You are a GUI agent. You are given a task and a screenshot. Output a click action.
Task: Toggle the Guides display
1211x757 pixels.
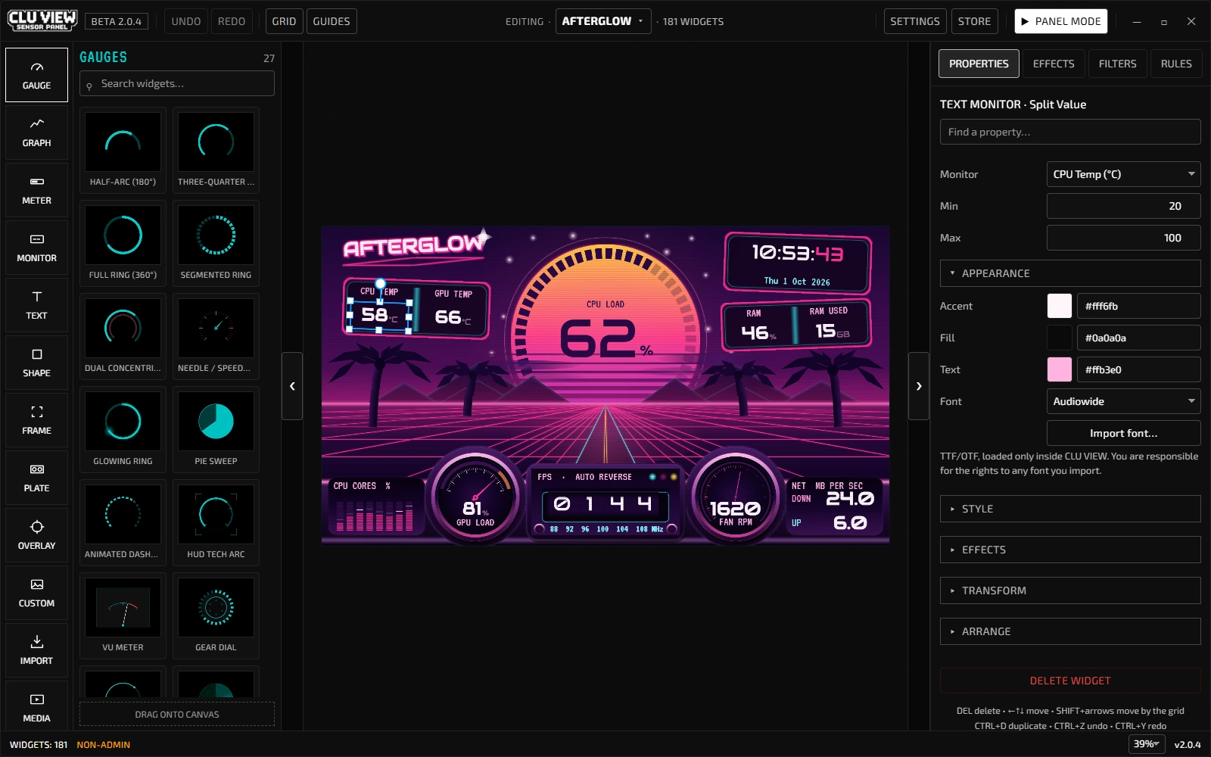click(332, 21)
